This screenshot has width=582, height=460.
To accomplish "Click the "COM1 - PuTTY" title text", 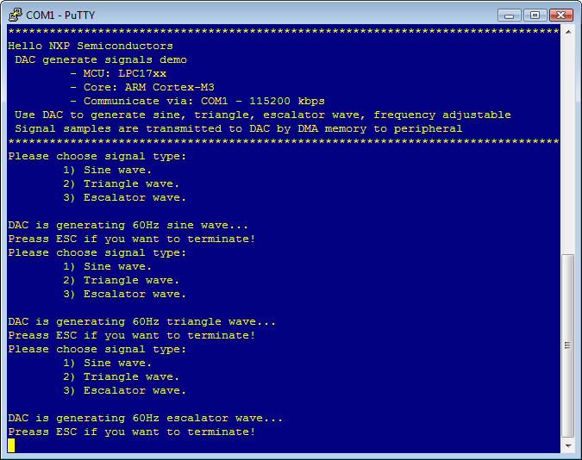I will tap(62, 15).
